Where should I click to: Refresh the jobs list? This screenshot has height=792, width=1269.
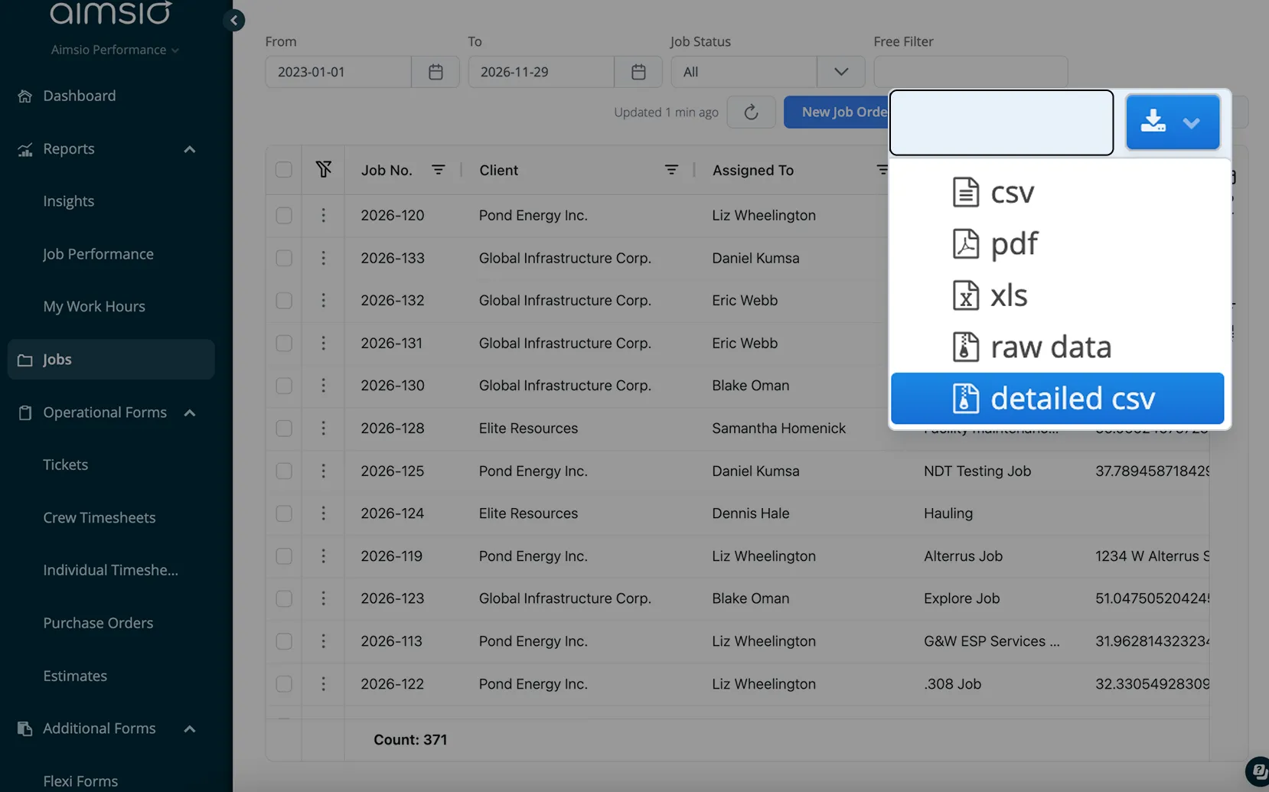point(751,112)
